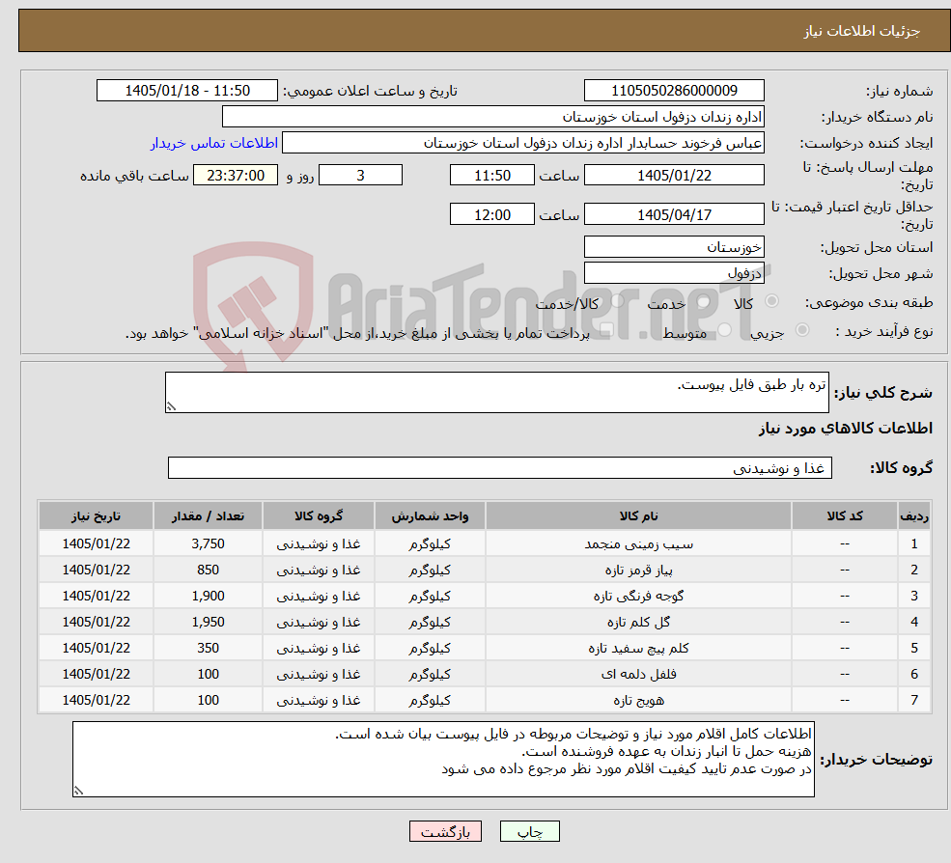
Task: Select the جزیی purchase type radio
Action: 802,330
